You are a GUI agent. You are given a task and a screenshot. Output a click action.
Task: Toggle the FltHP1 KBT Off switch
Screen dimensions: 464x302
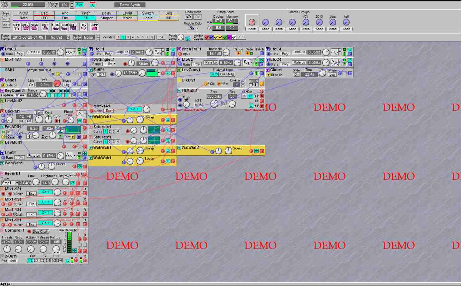click(x=101, y=75)
